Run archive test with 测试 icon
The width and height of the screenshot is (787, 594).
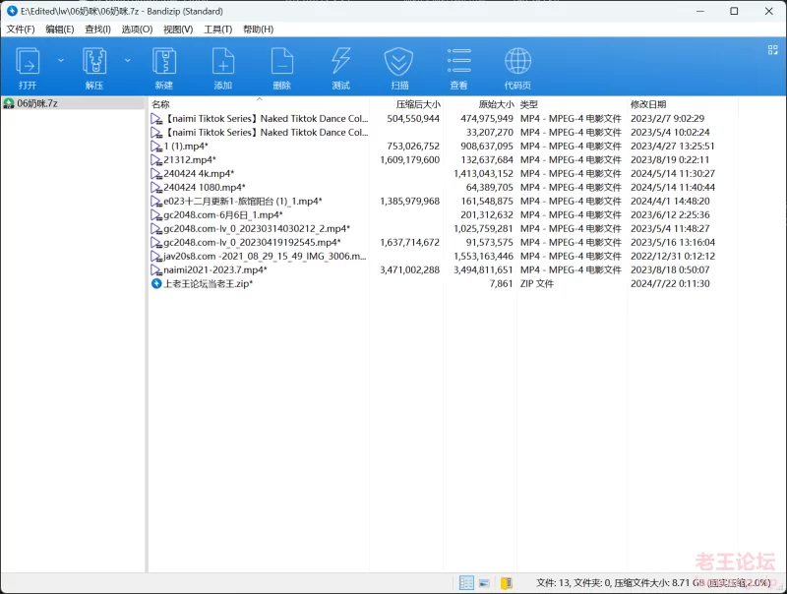point(340,61)
